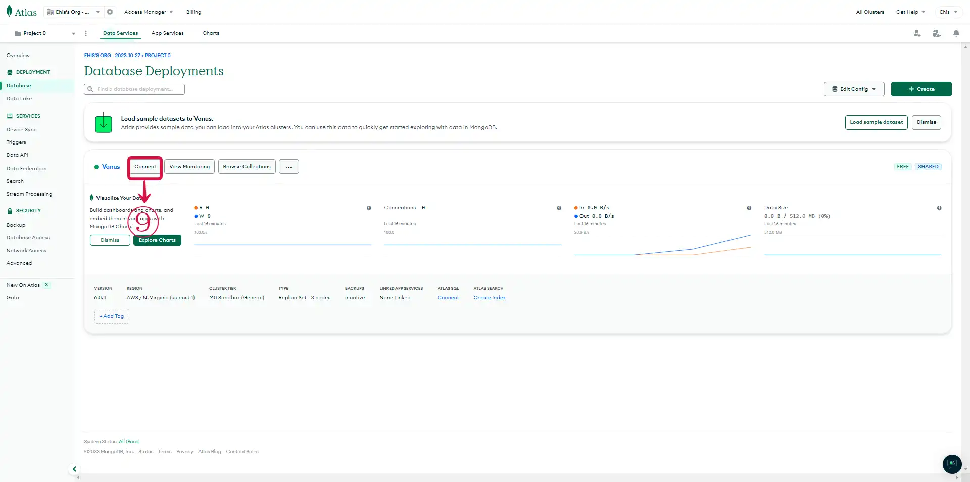The image size is (970, 482).
Task: Click the info icon on R/W operations chart
Action: pos(369,208)
